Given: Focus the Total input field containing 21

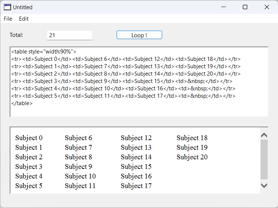Looking at the screenshot, I should tap(70, 35).
